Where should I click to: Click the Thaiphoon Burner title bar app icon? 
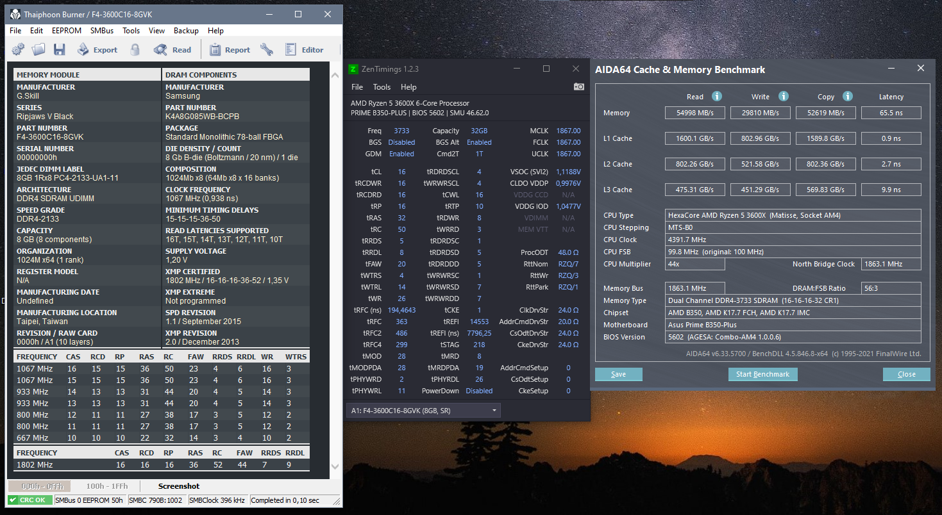coord(15,14)
